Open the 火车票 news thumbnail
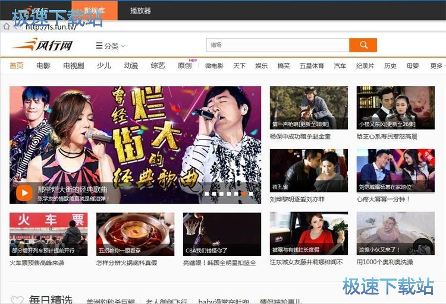 tap(48, 234)
